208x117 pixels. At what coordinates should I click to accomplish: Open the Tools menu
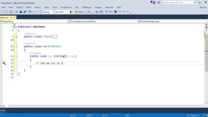tap(55, 7)
